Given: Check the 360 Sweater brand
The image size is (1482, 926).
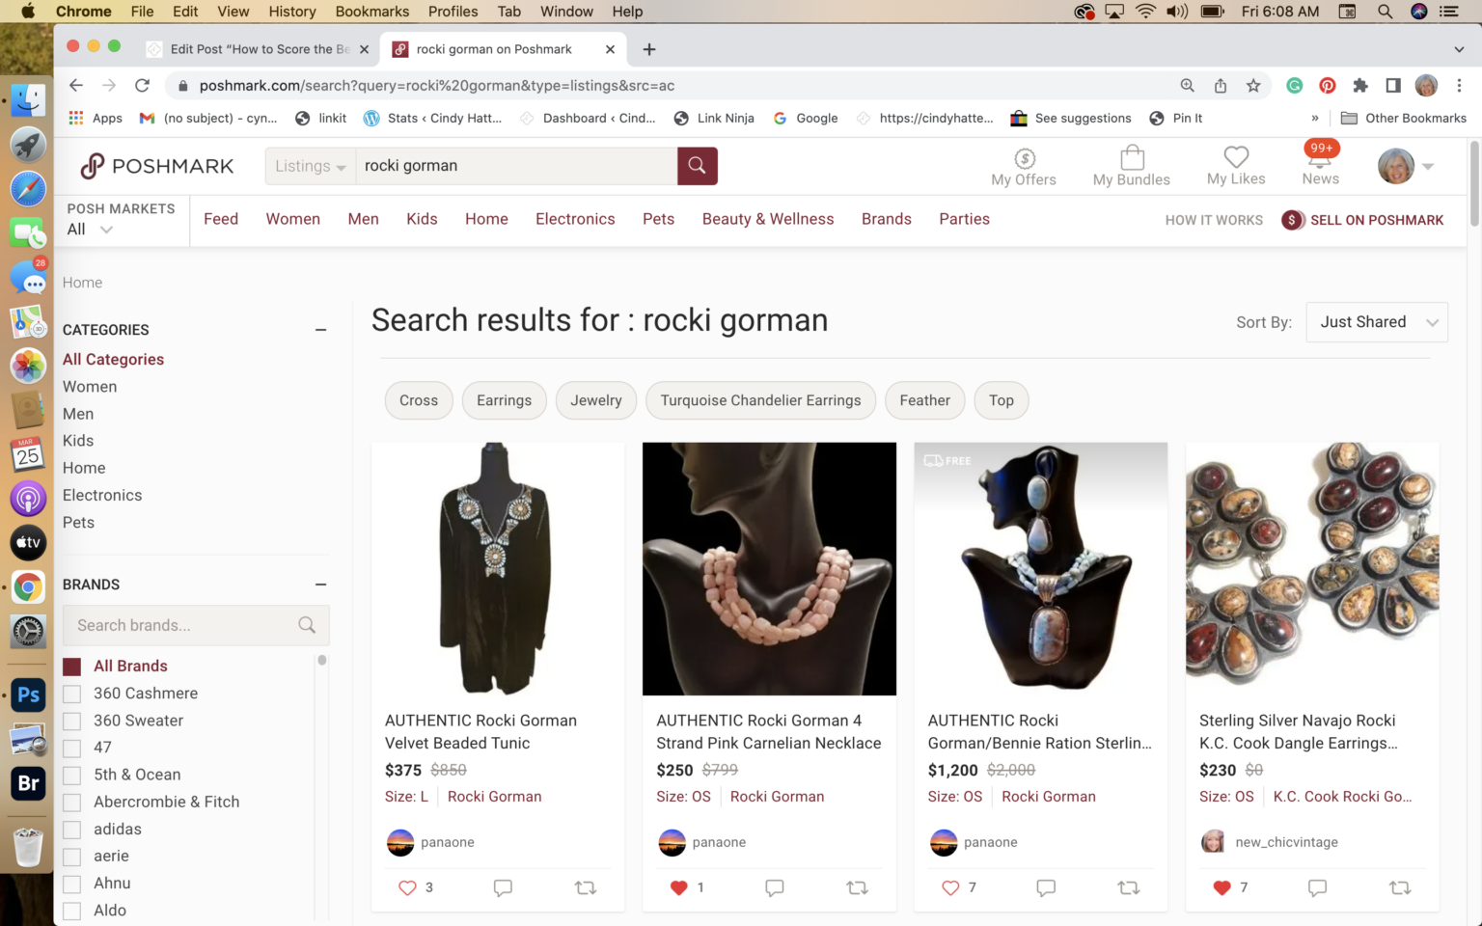Looking at the screenshot, I should pos(71,721).
